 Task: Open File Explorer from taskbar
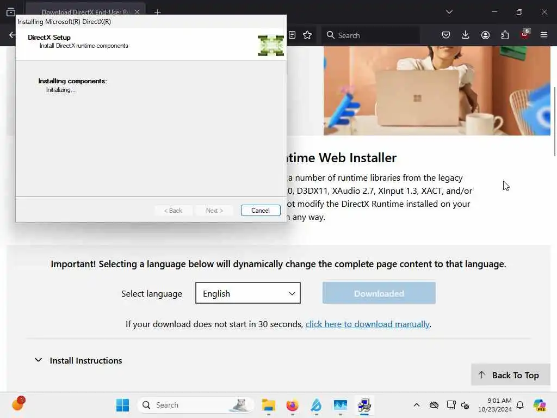(269, 405)
